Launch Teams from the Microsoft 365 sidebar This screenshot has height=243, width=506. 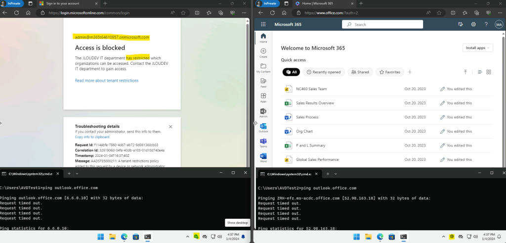(x=263, y=143)
